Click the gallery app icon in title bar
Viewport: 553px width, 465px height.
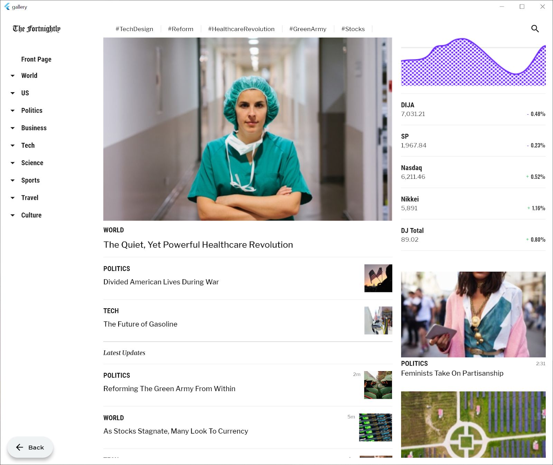click(7, 7)
